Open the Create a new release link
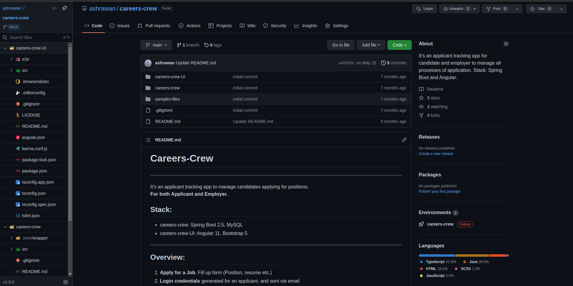Viewport: 573px width, 286px height. pos(436,154)
